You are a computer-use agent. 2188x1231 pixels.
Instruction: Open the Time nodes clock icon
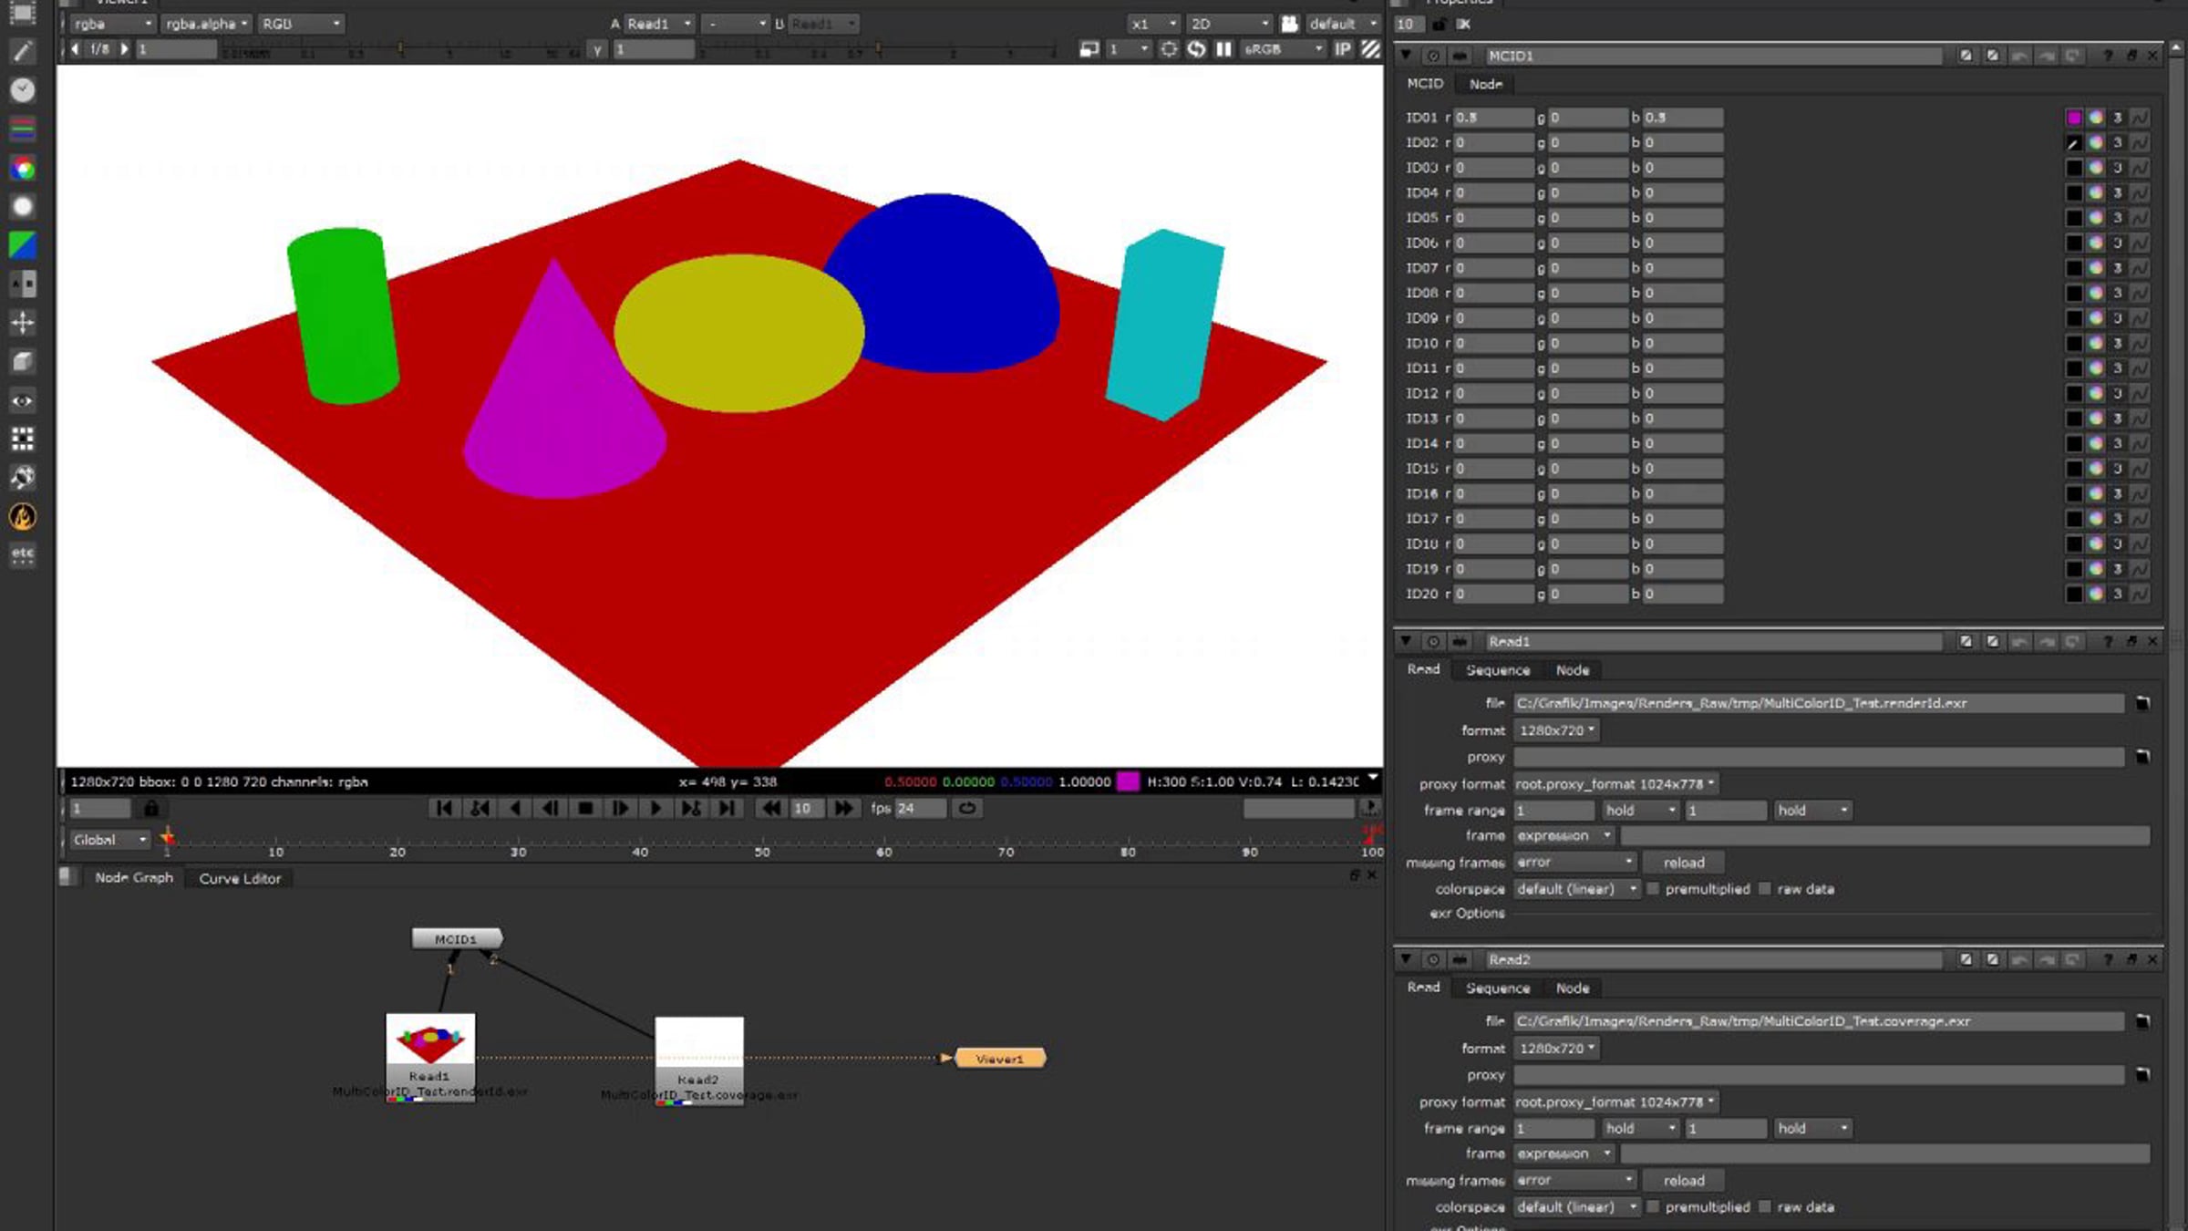(23, 89)
